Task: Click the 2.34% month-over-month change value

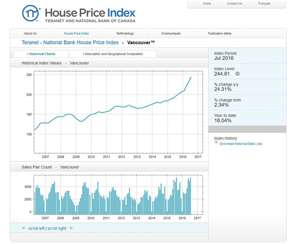Action: 221,105
